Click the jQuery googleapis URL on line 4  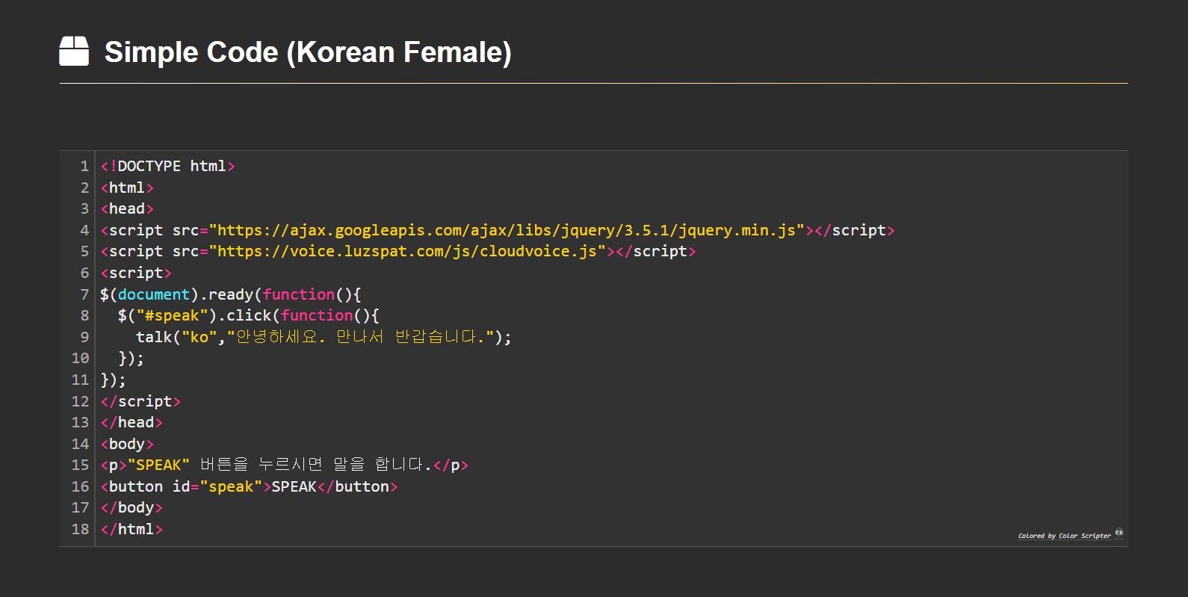tap(507, 230)
